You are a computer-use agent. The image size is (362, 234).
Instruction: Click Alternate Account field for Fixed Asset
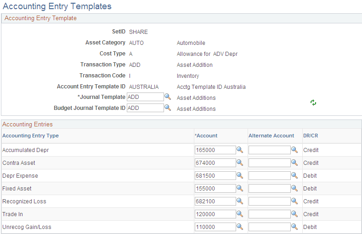point(269,189)
